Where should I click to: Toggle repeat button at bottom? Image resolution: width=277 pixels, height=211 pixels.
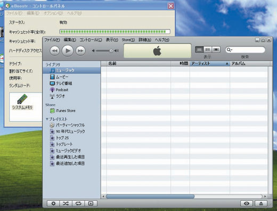(x=78, y=204)
